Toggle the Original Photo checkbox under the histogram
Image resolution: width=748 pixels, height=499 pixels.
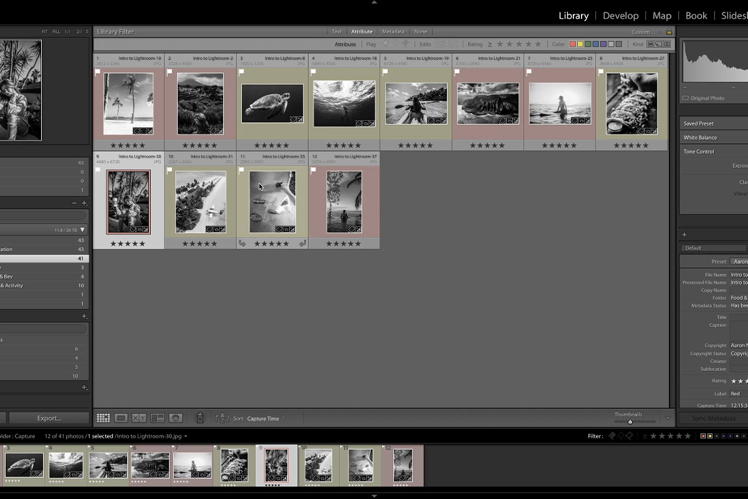point(686,98)
